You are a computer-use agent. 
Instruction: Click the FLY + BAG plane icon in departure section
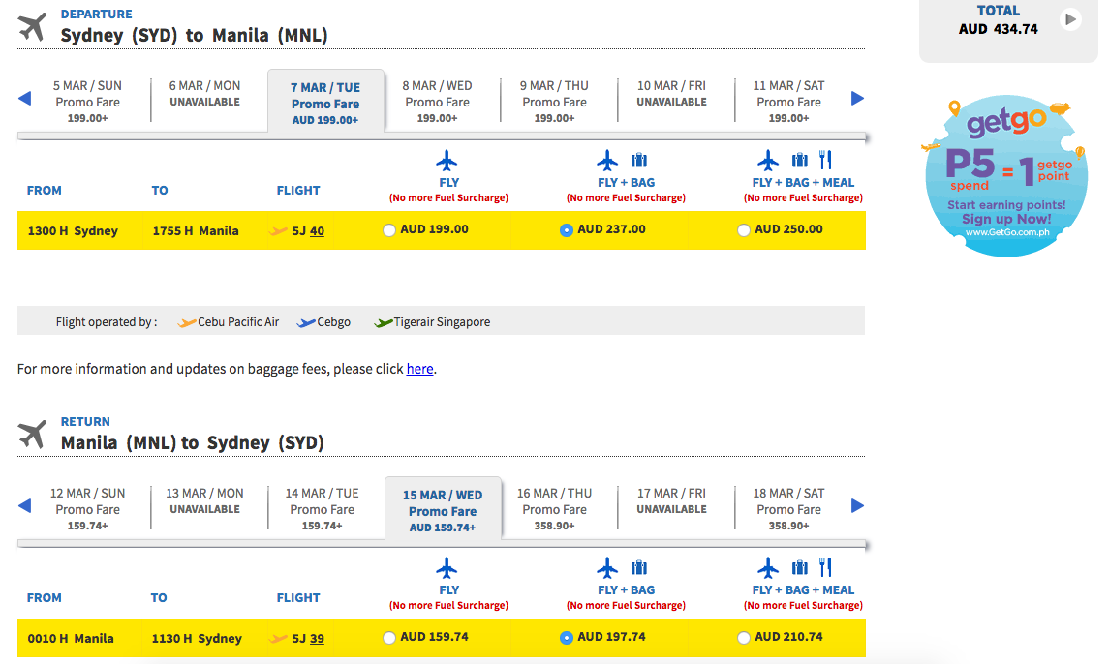coord(607,161)
